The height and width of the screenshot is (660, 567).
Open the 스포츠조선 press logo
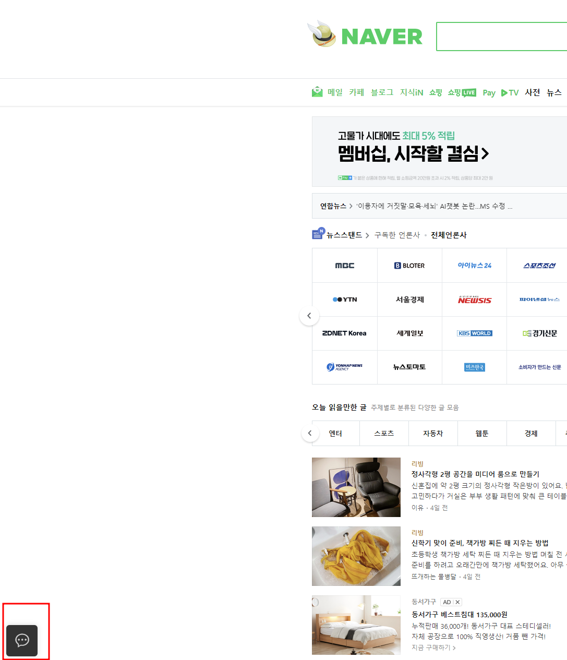pyautogui.click(x=539, y=266)
